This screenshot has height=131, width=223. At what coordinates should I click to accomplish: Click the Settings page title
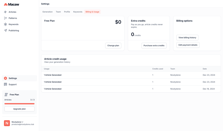click(45, 4)
